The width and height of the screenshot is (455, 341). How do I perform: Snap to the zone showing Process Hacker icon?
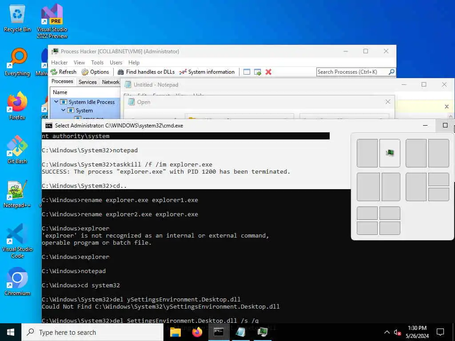pos(390,153)
